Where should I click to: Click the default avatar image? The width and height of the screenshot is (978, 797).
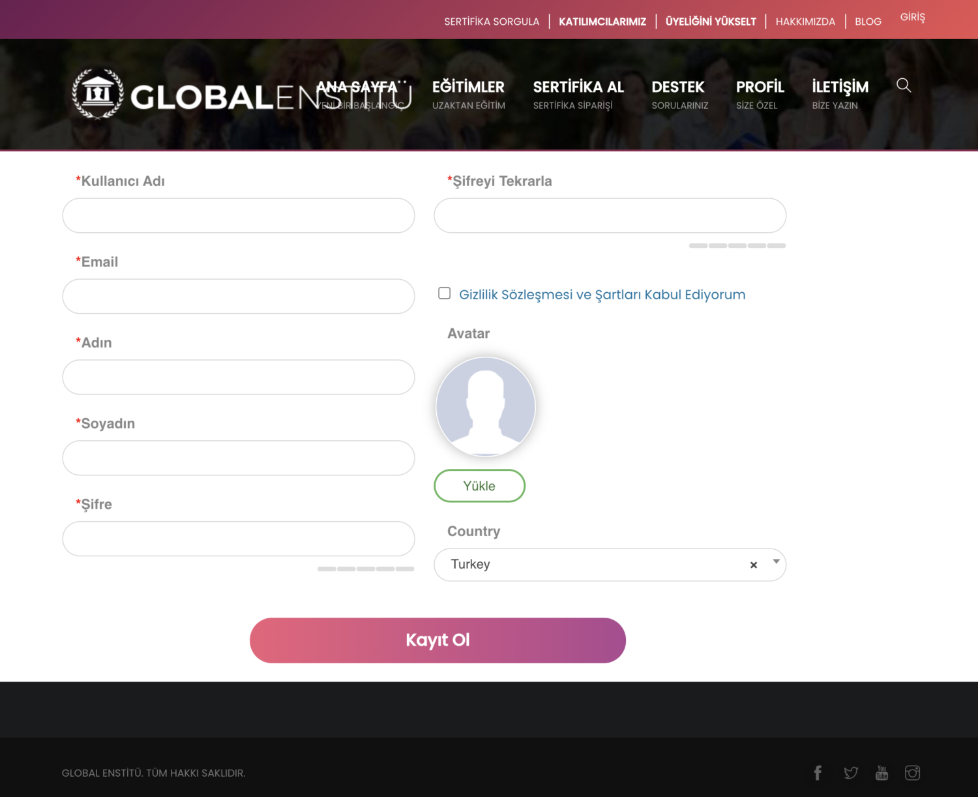tap(486, 406)
